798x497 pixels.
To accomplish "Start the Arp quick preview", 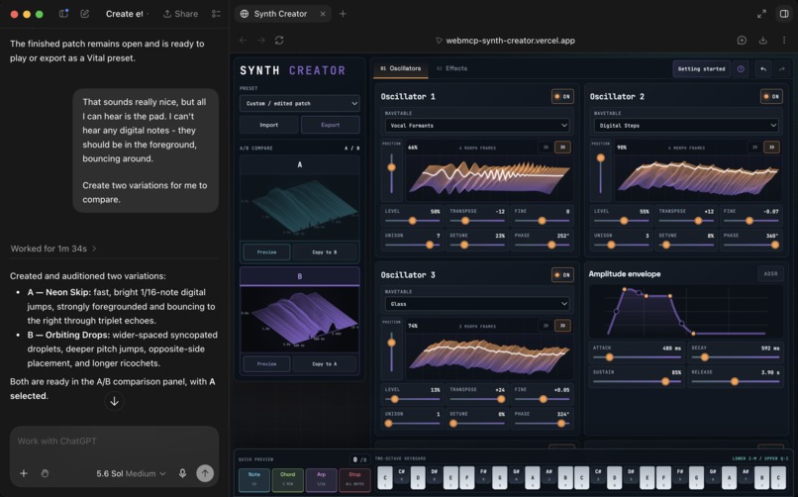I will [x=321, y=479].
